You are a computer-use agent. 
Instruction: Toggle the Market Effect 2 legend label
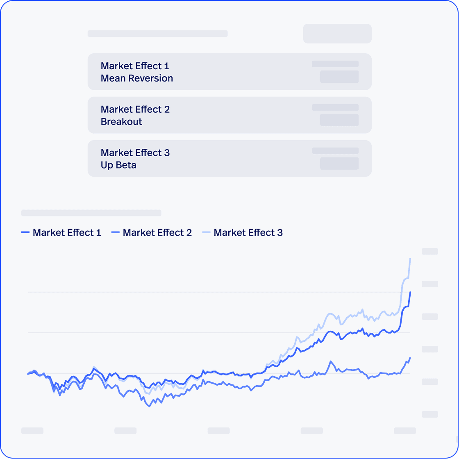(x=157, y=233)
